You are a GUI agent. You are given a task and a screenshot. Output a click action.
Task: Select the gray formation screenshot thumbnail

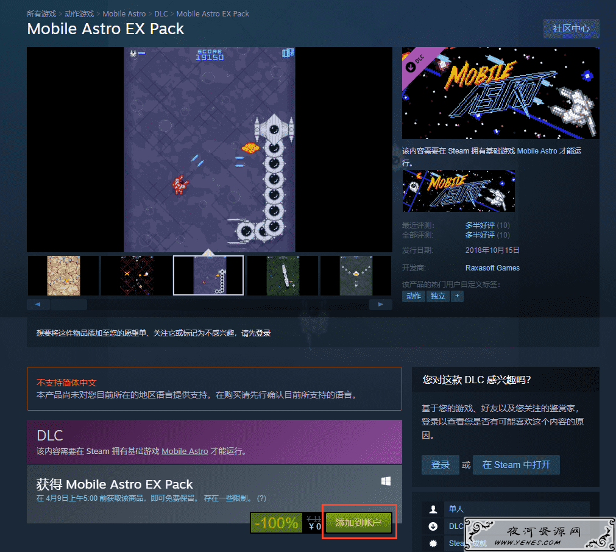click(x=356, y=275)
